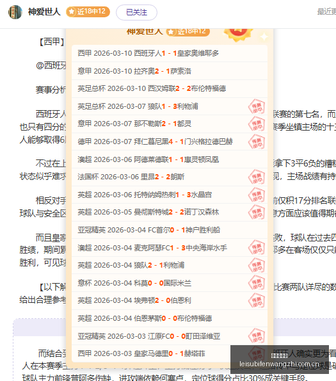Click hit stamp on 科莫0 - 0国际米兰 row
Image resolution: width=336 pixels, height=381 pixels.
(x=257, y=283)
